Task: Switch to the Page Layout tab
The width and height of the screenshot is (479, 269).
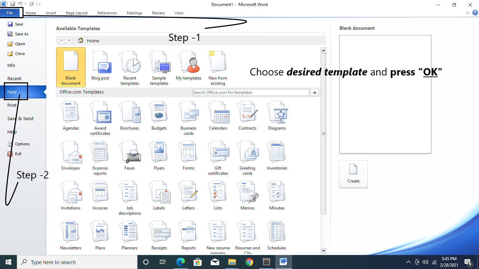Action: tap(77, 13)
